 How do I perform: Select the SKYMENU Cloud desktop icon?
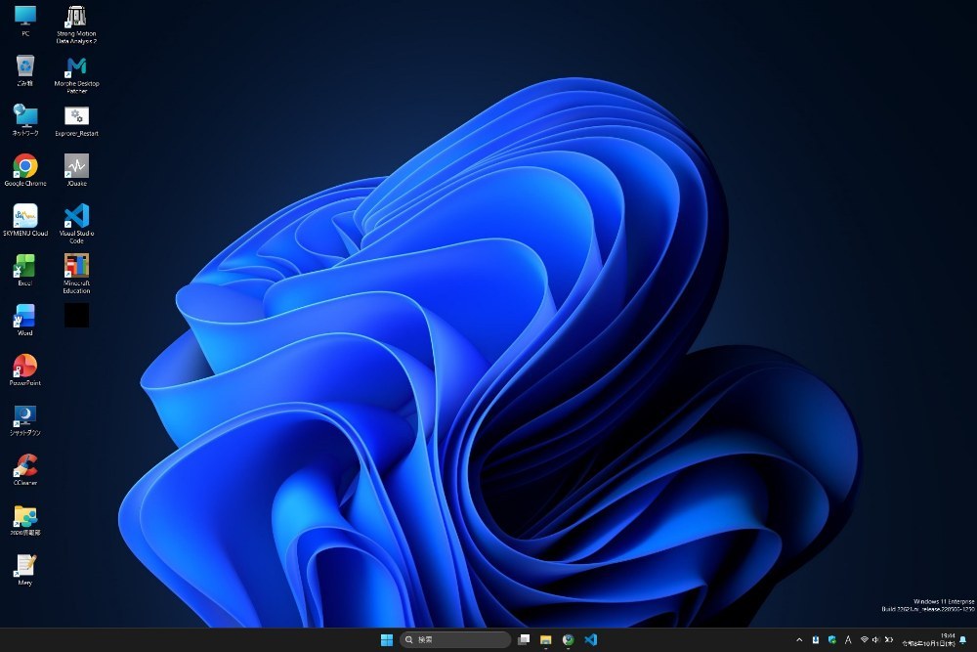click(25, 220)
